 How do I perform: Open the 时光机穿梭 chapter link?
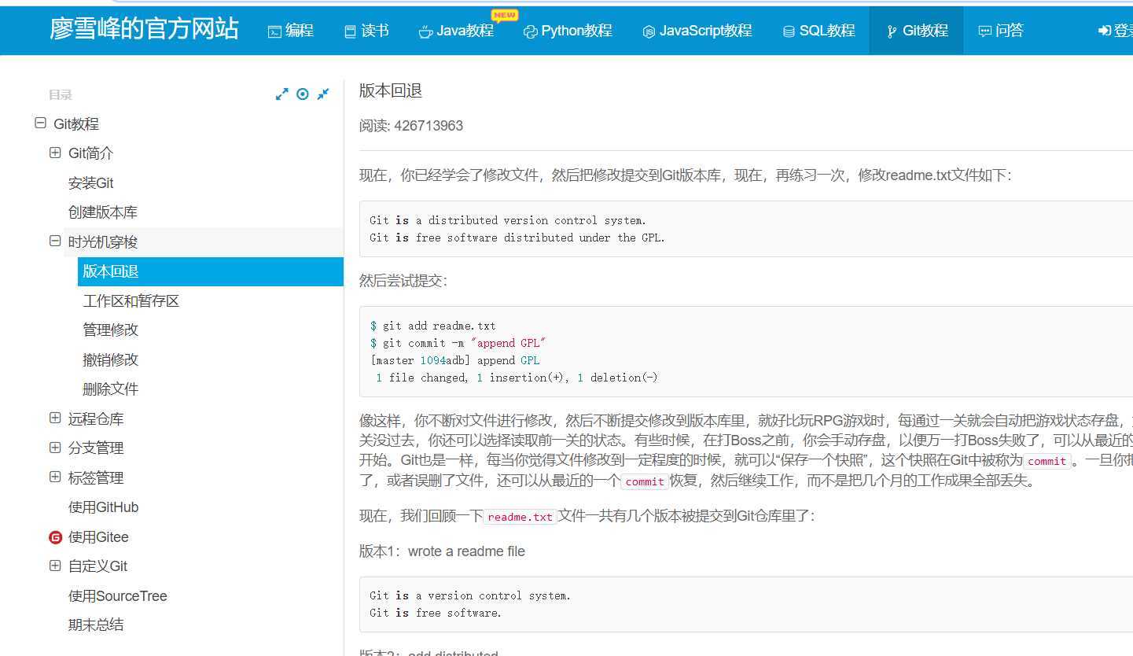coord(103,242)
